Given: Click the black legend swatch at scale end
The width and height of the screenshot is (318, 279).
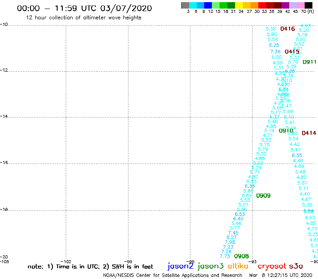Looking at the screenshot, I should pyautogui.click(x=308, y=5).
